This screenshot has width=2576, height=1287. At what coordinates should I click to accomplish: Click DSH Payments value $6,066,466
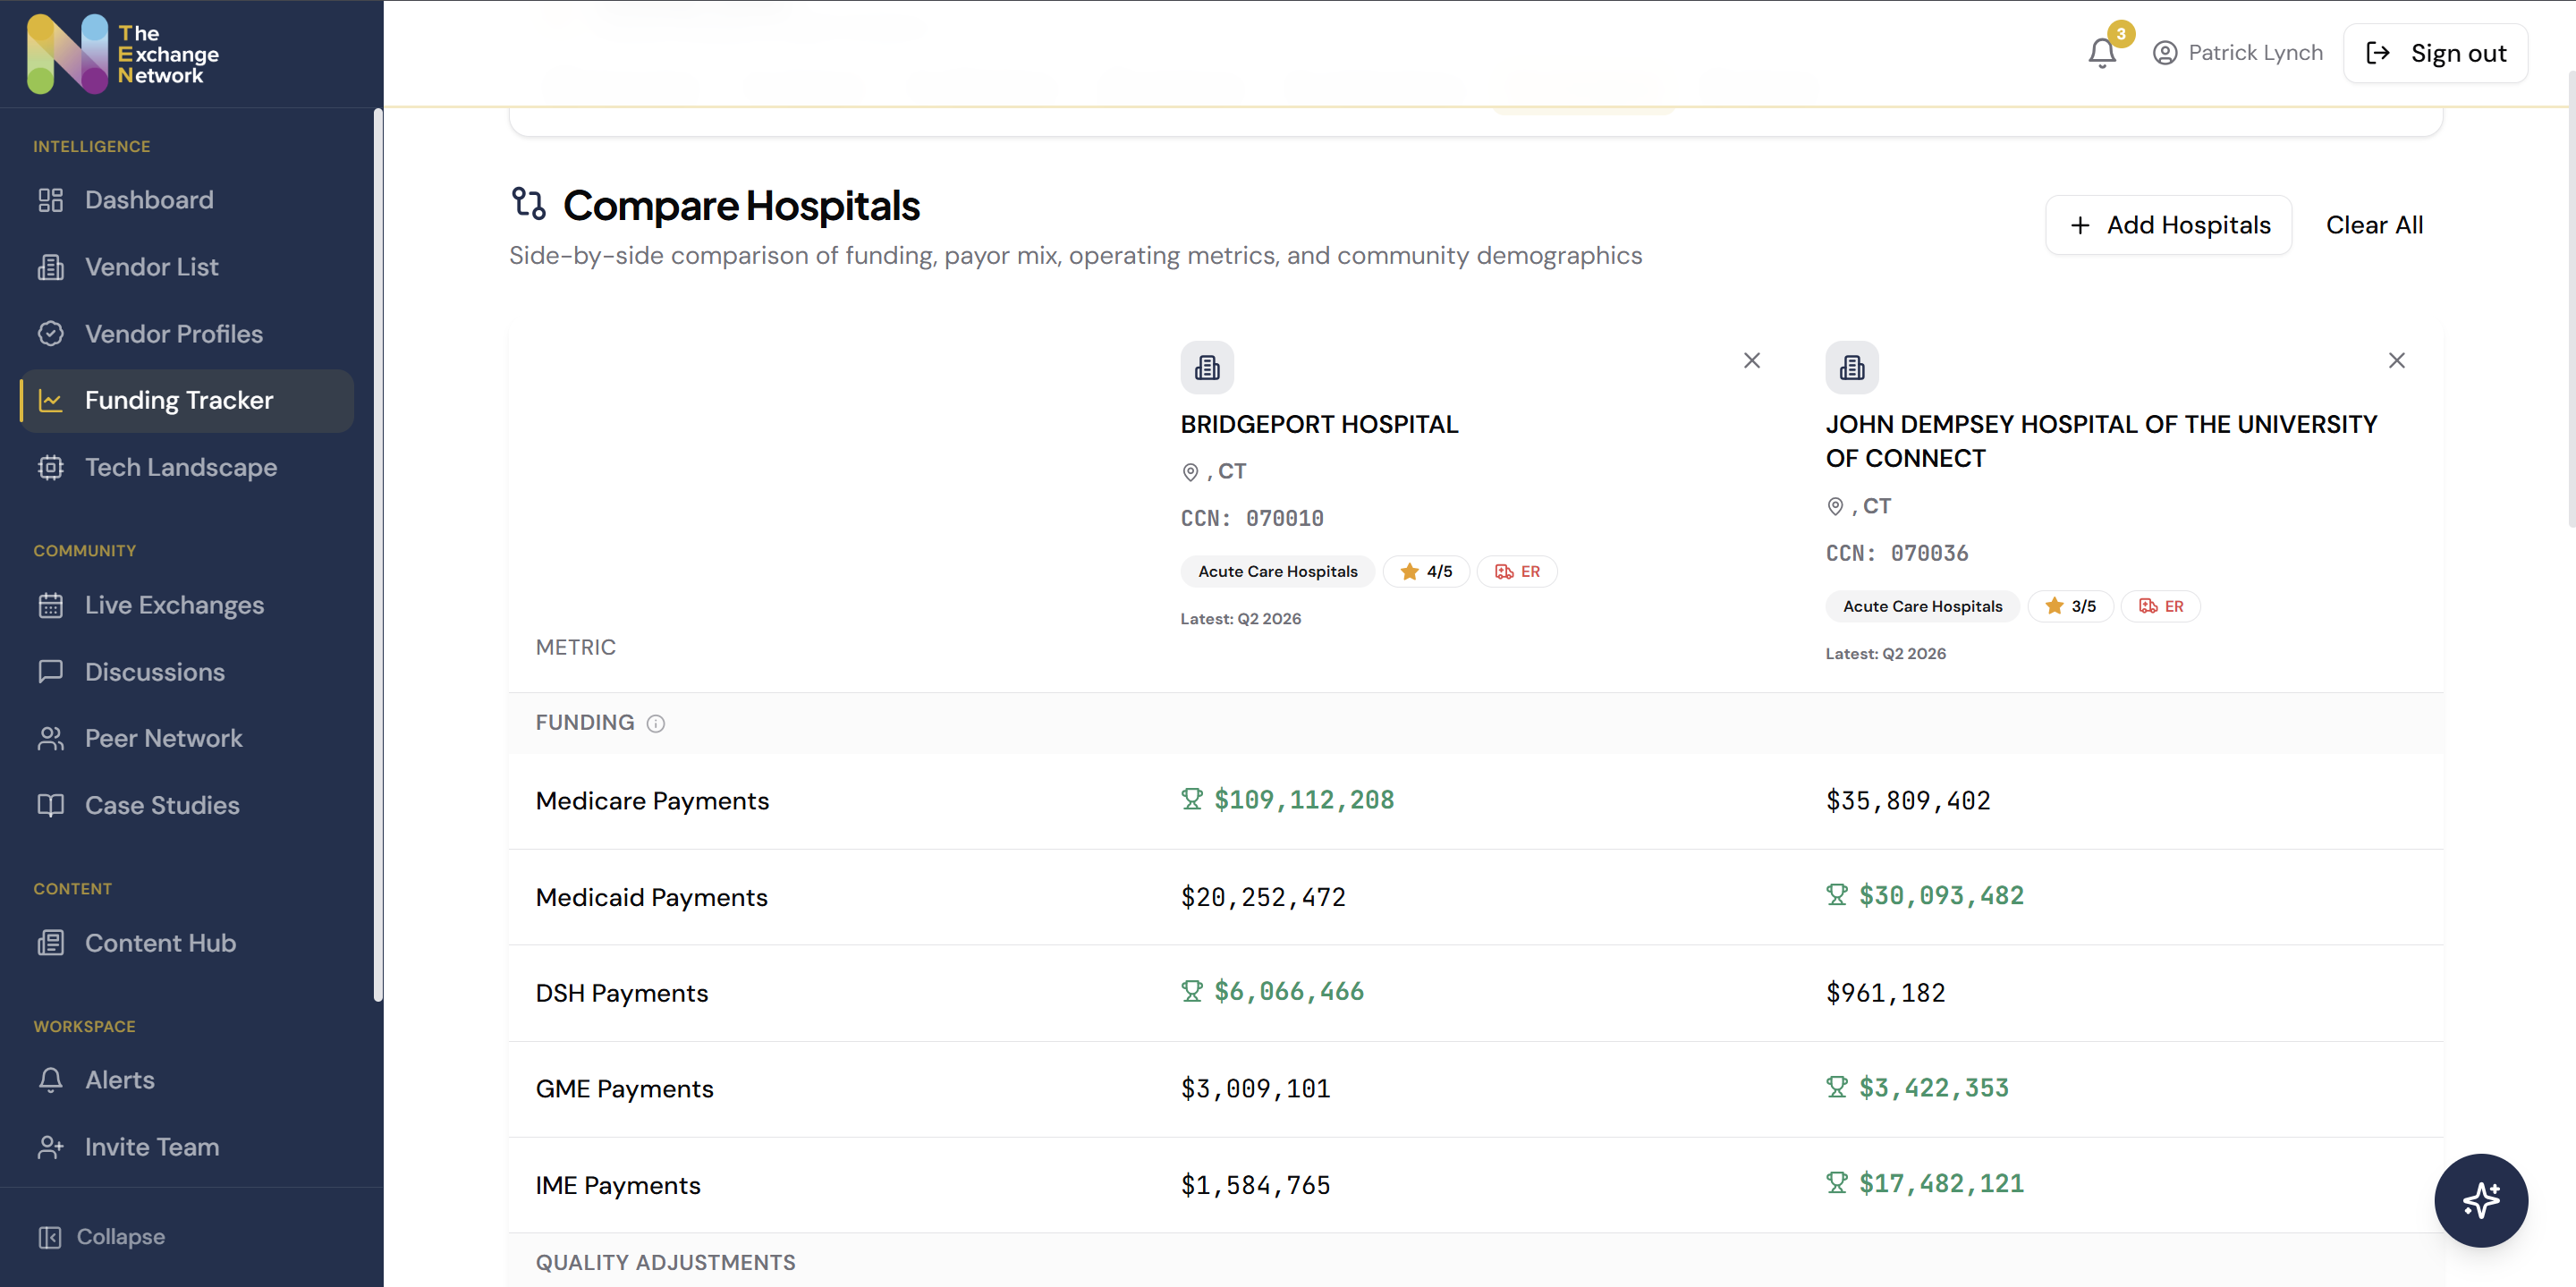click(x=1288, y=992)
